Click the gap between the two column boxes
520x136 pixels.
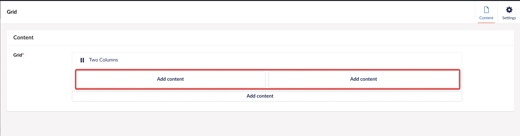click(x=267, y=79)
